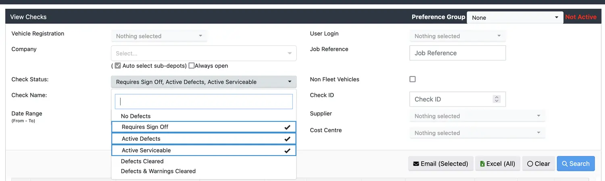
Task: Deselect the Requires Sign Off option
Action: coord(204,127)
